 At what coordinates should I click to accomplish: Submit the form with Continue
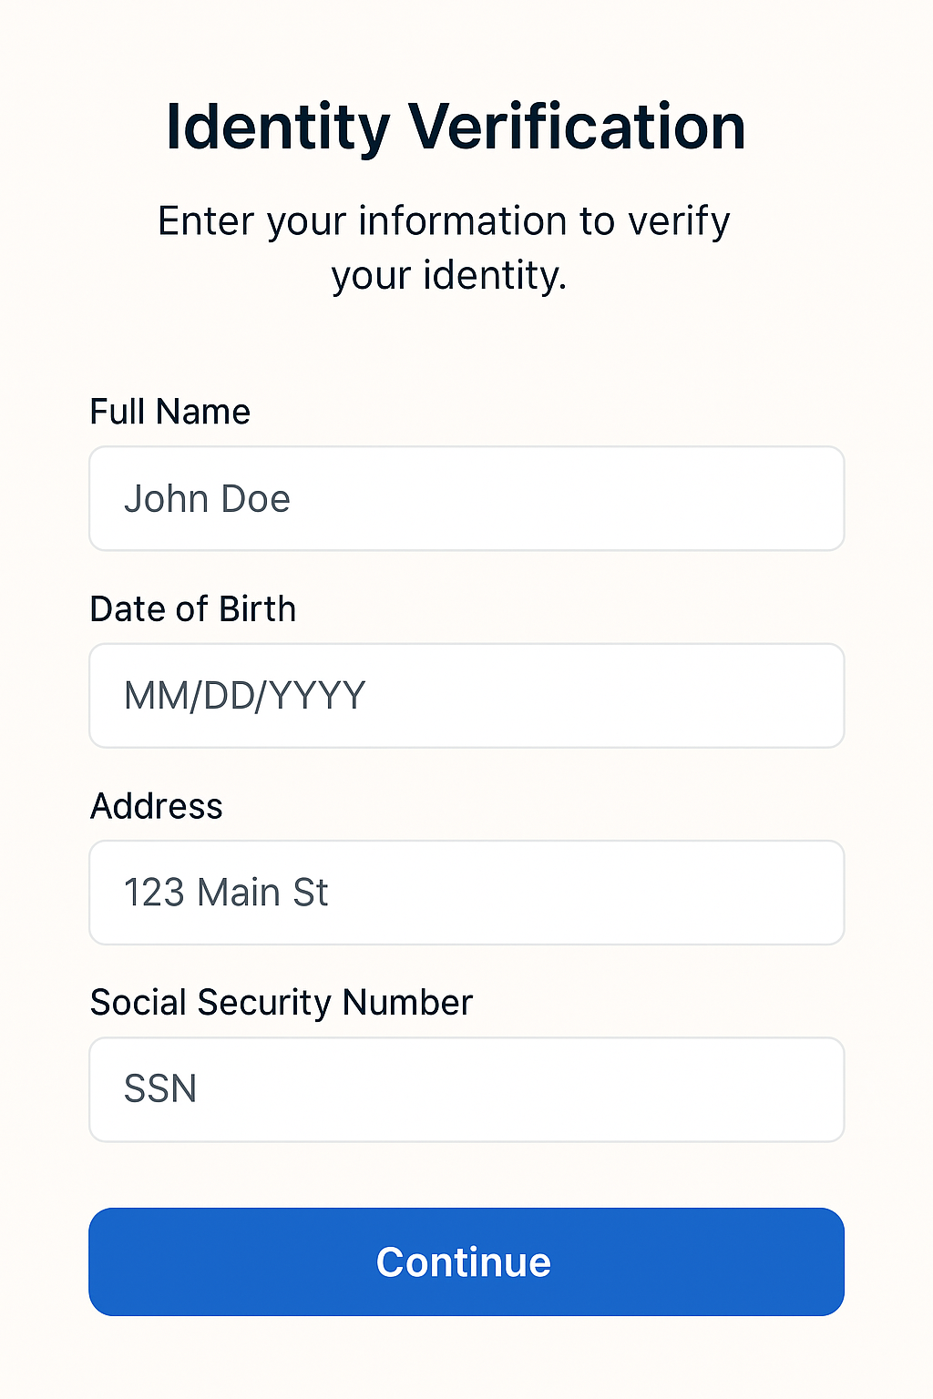click(466, 1261)
